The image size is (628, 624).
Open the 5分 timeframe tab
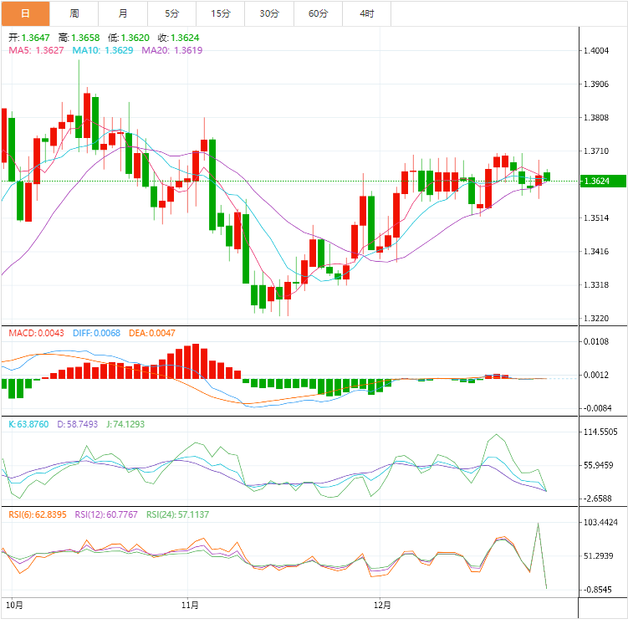point(171,13)
